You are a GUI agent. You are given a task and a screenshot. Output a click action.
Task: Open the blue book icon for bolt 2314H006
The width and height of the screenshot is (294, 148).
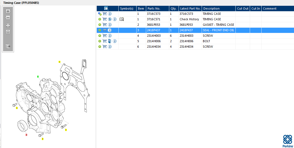110,41
